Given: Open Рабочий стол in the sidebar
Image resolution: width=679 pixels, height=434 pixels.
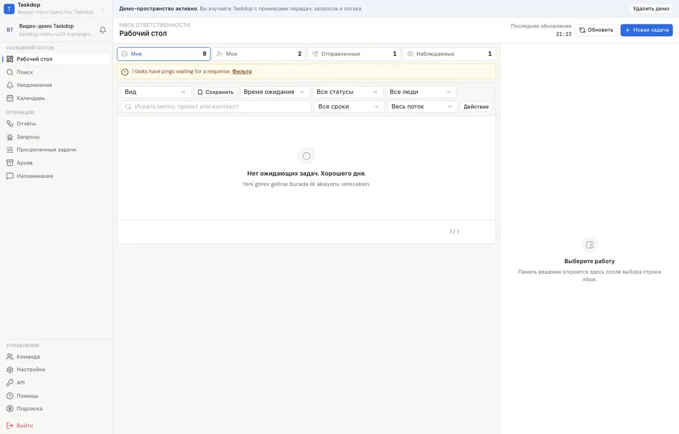Looking at the screenshot, I should coord(56,59).
